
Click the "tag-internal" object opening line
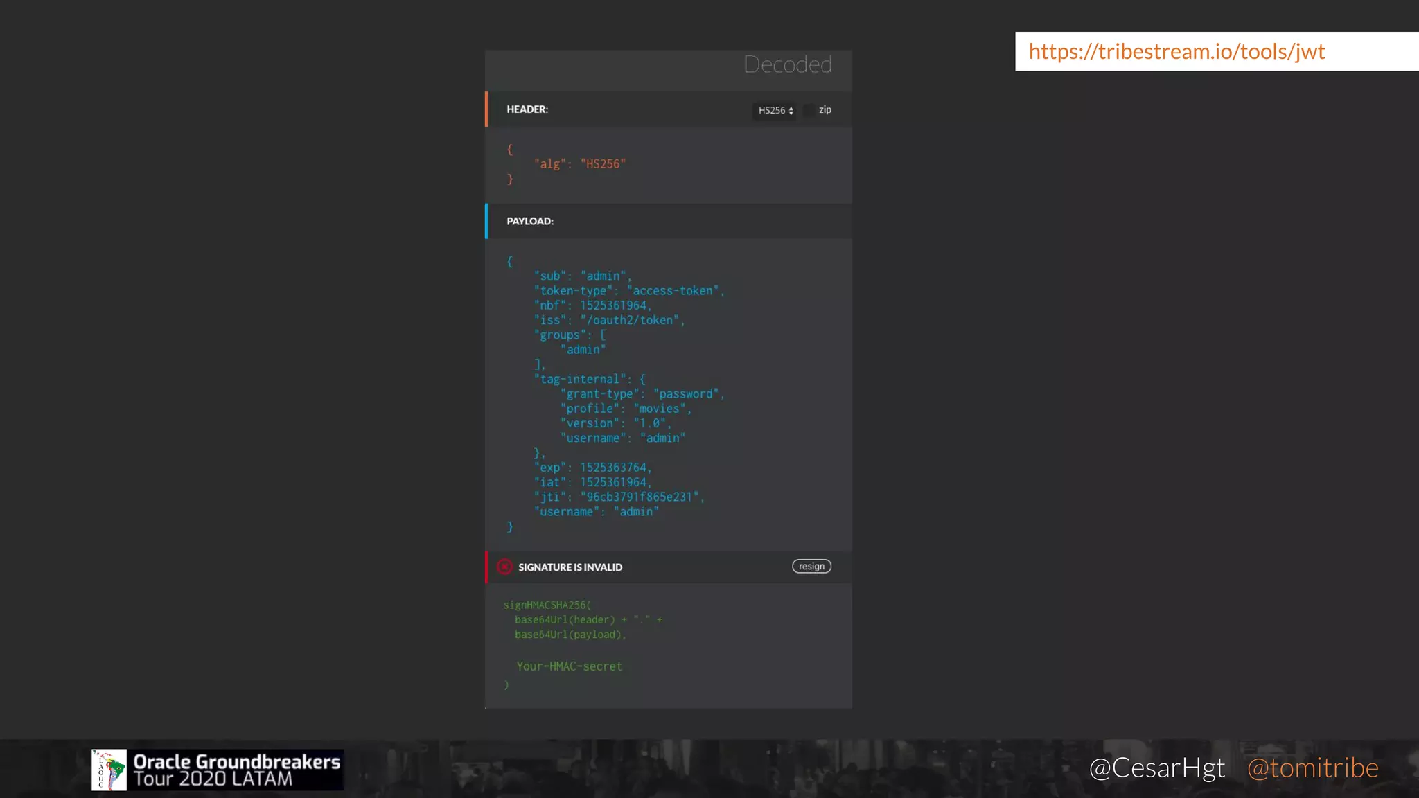click(589, 380)
